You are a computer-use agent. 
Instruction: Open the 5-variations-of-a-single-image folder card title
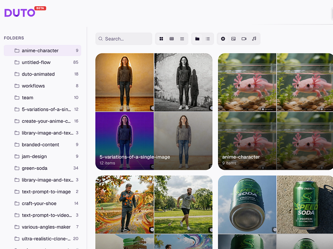point(135,157)
